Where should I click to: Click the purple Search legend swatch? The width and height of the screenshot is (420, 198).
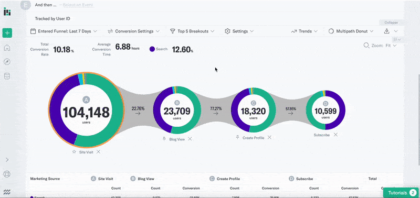pyautogui.click(x=152, y=49)
